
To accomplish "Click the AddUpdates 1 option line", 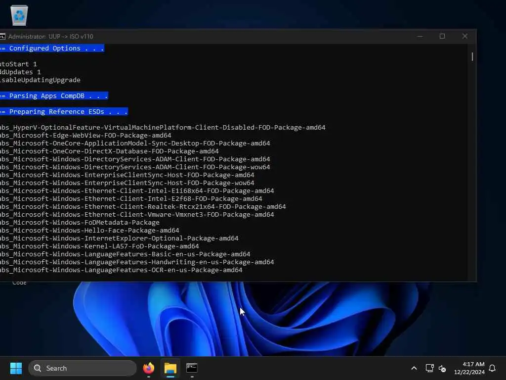I will coord(20,72).
